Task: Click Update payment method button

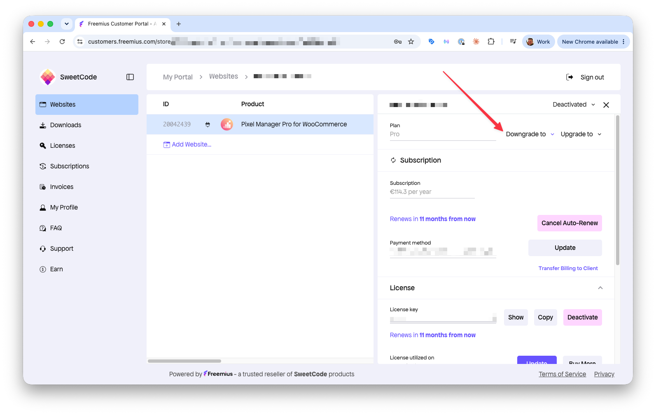Action: click(565, 248)
